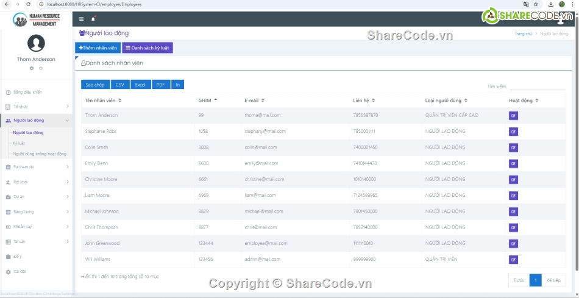Edit Chris Thompson's record
Viewport: 579px width, 298px height.
(x=513, y=227)
